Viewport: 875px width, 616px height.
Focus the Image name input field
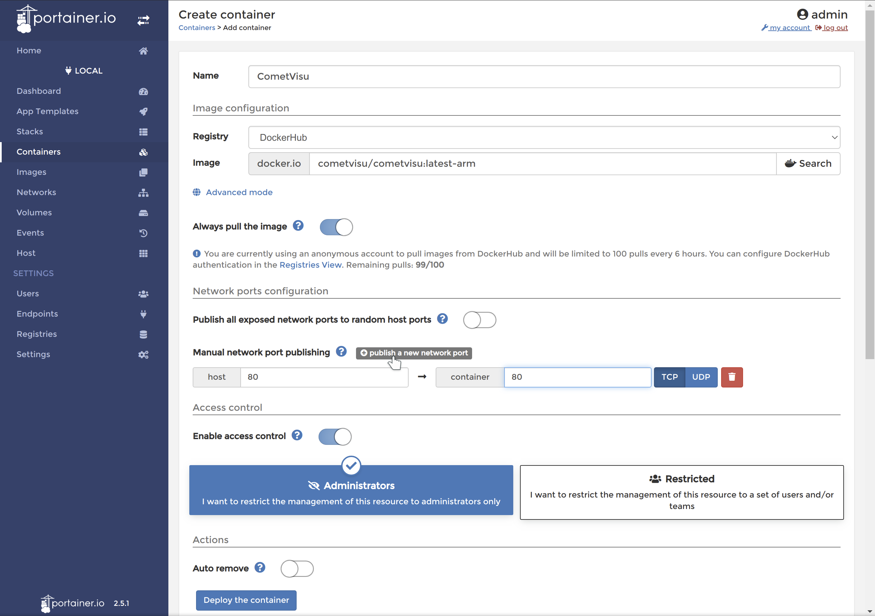point(542,163)
